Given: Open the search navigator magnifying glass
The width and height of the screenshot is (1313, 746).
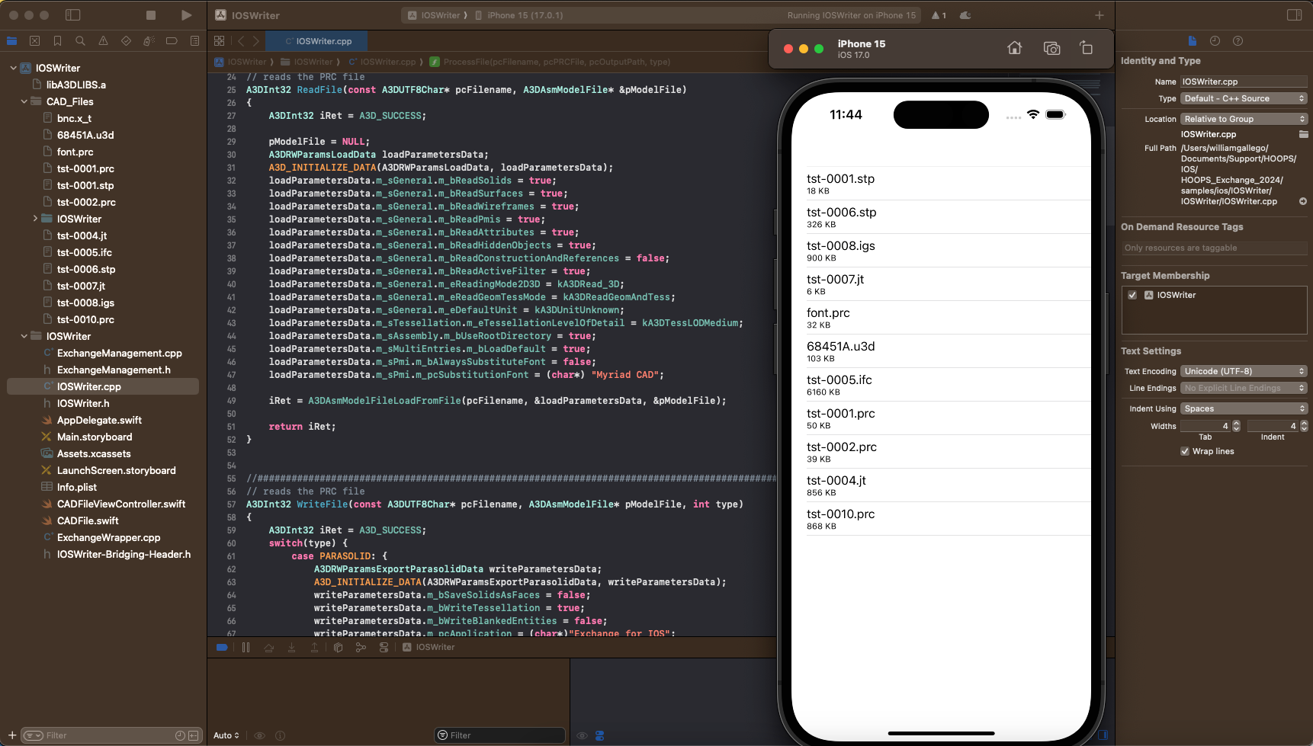Looking at the screenshot, I should tap(79, 41).
